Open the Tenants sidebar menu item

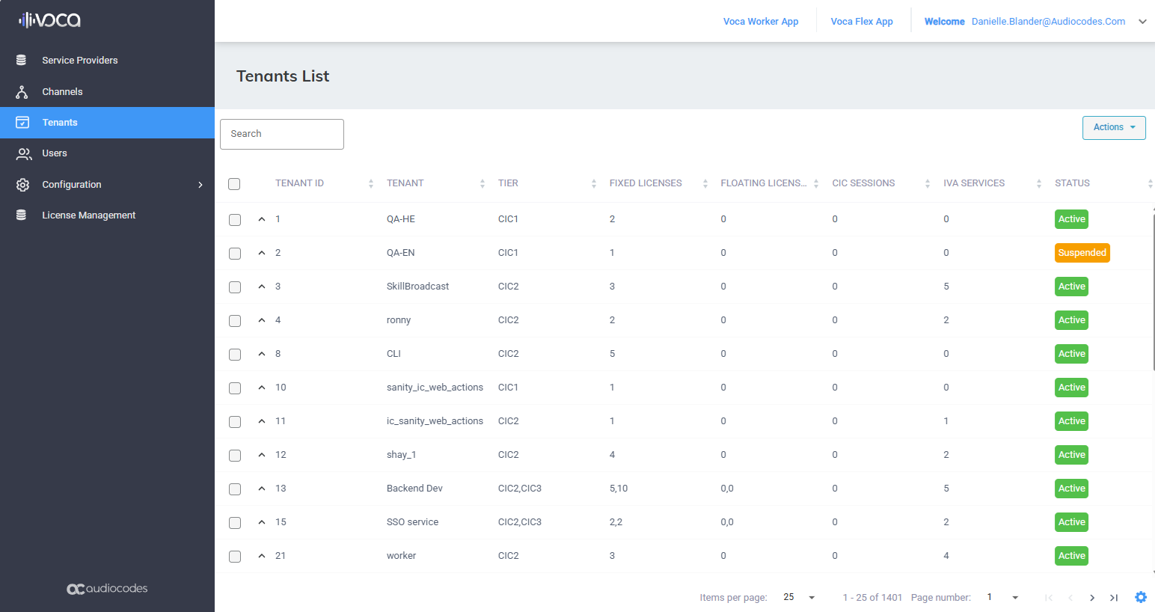(60, 123)
